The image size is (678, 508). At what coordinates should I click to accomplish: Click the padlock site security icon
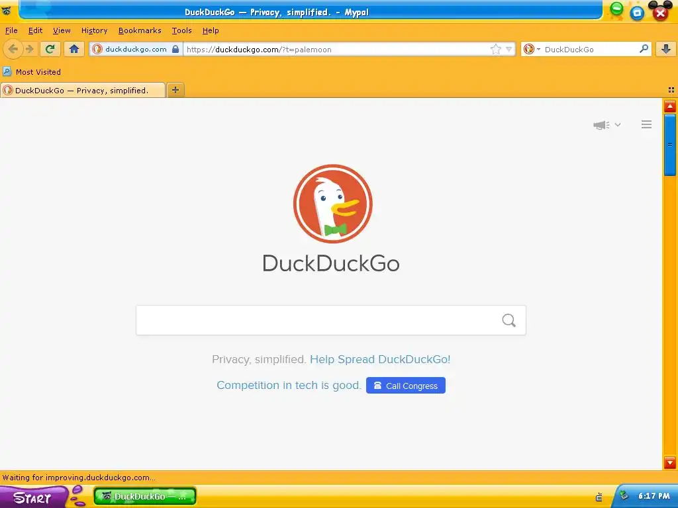[175, 49]
